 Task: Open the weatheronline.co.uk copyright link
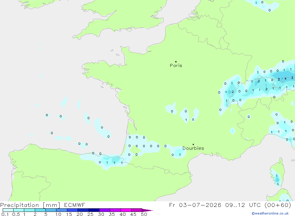click(x=270, y=213)
